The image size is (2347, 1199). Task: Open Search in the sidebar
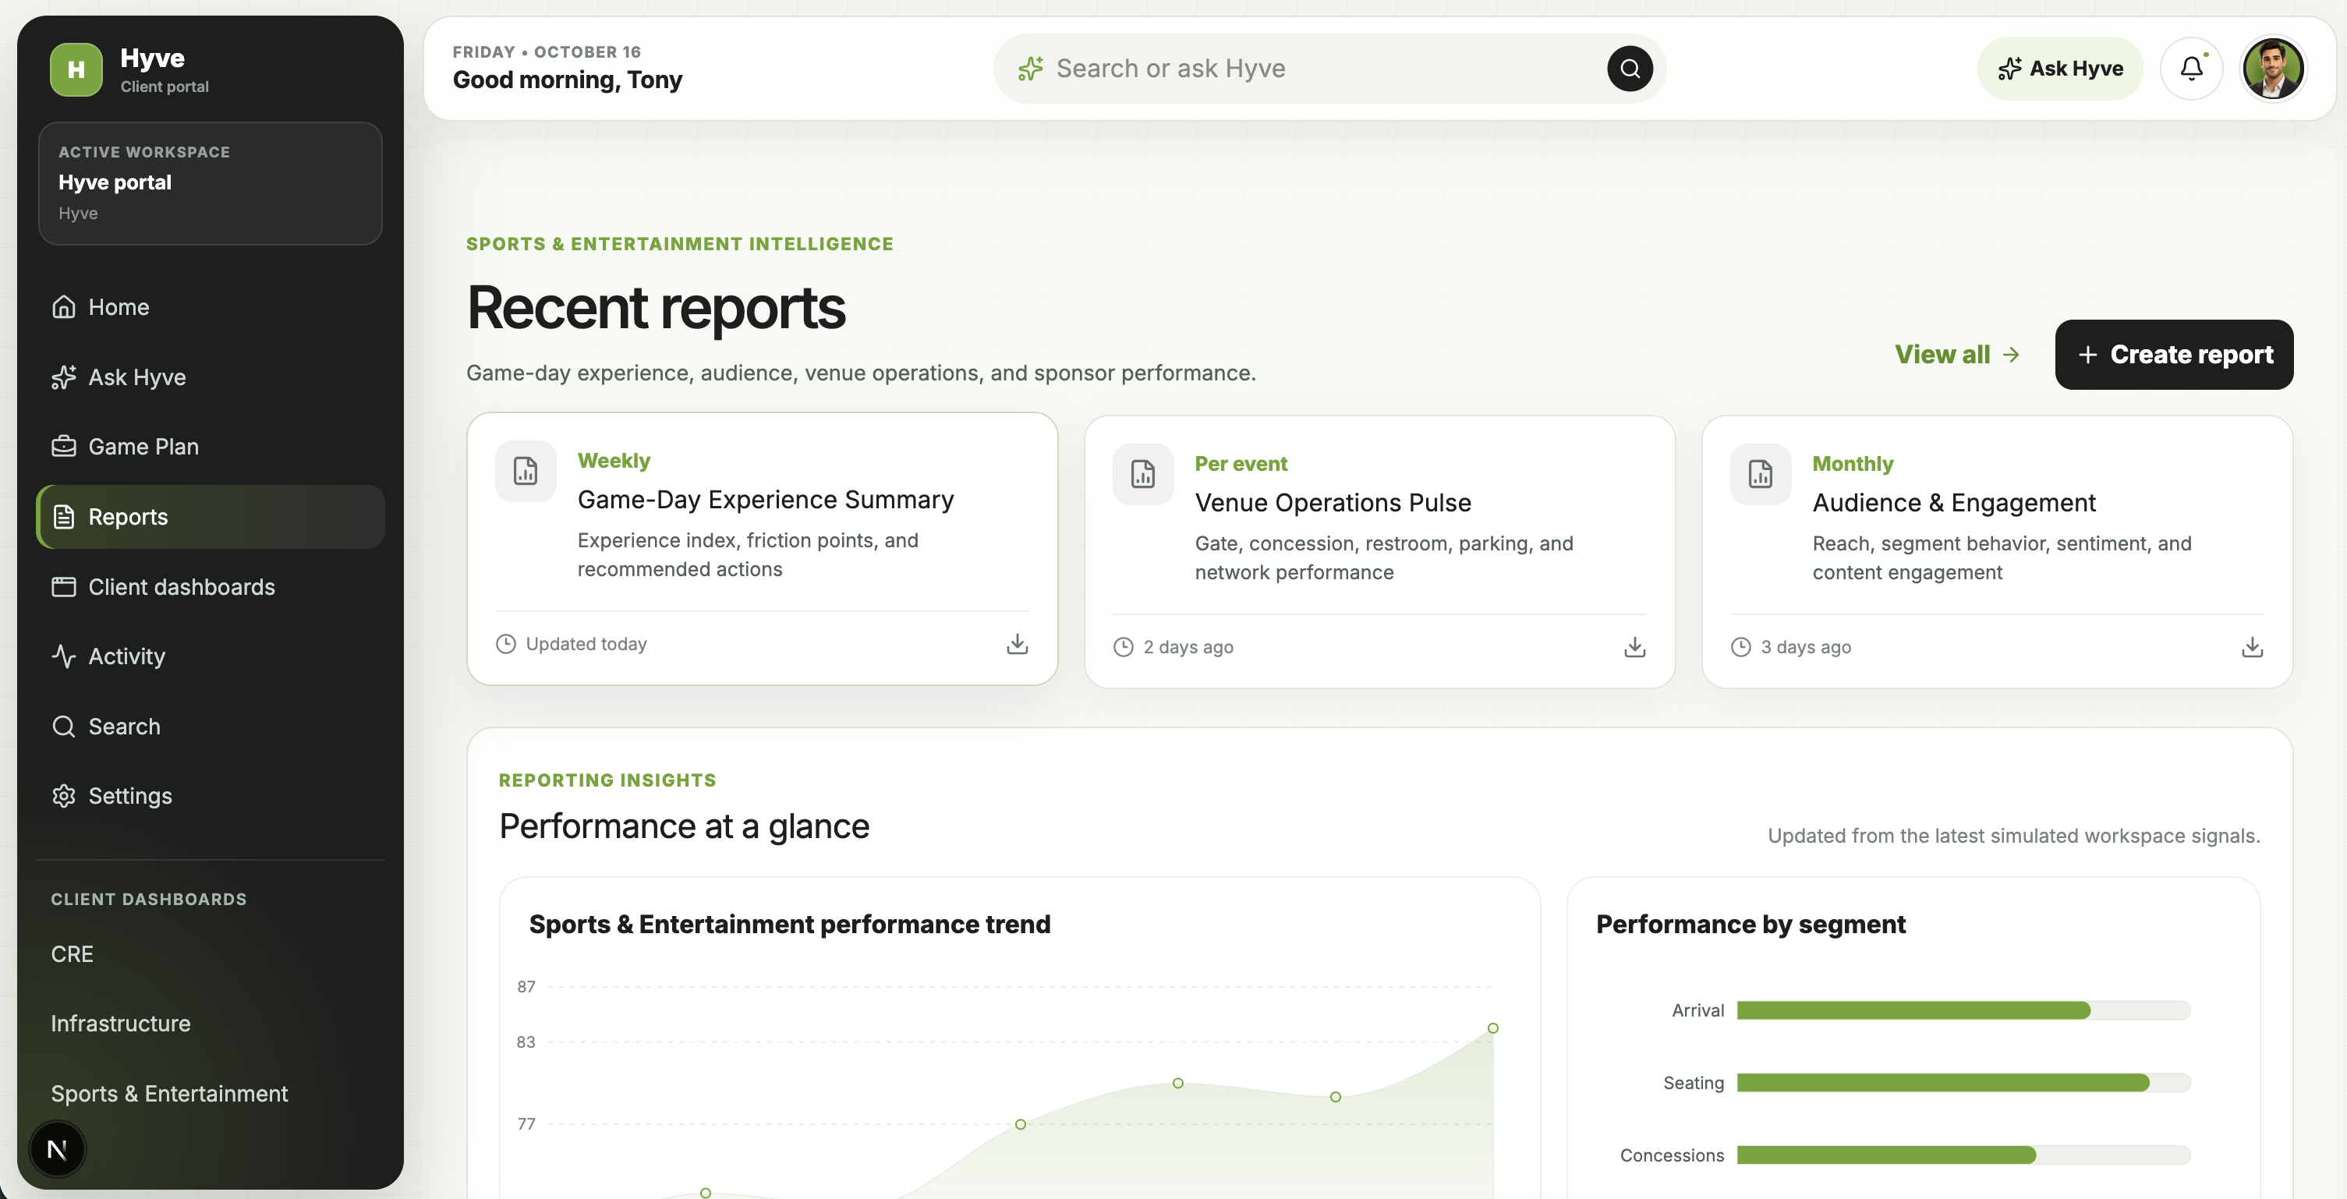[211, 726]
